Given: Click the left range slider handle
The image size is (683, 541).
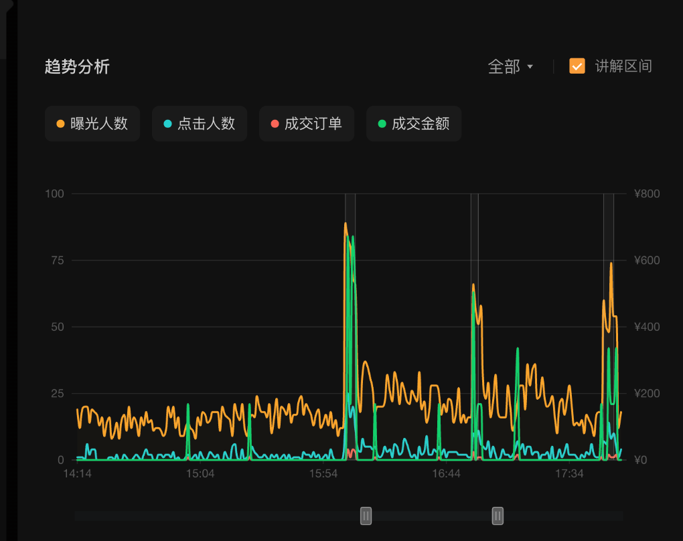Looking at the screenshot, I should pyautogui.click(x=366, y=516).
